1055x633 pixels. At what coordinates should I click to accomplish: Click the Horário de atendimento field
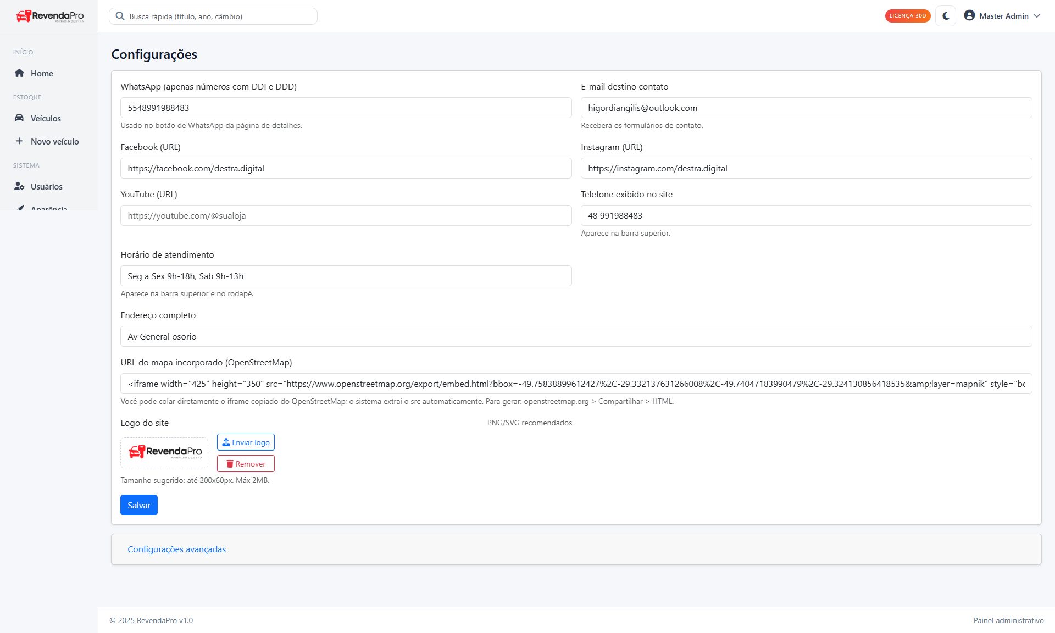346,276
